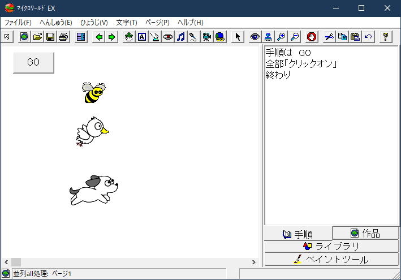
Task: Click the undo arrow icon
Action: pyautogui.click(x=368, y=37)
